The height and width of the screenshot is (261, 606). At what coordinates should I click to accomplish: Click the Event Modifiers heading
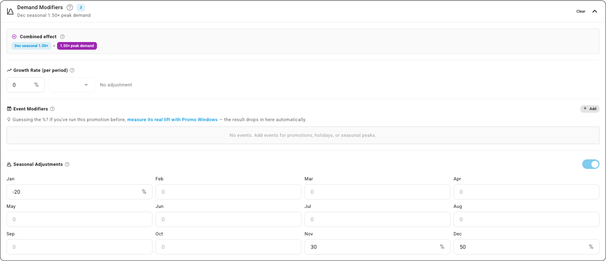31,109
